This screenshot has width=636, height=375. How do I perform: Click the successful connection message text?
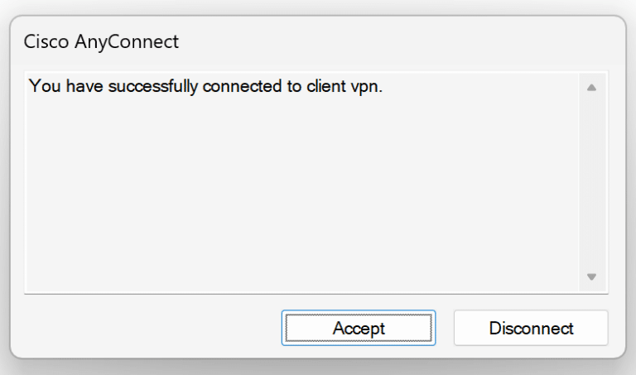[205, 86]
